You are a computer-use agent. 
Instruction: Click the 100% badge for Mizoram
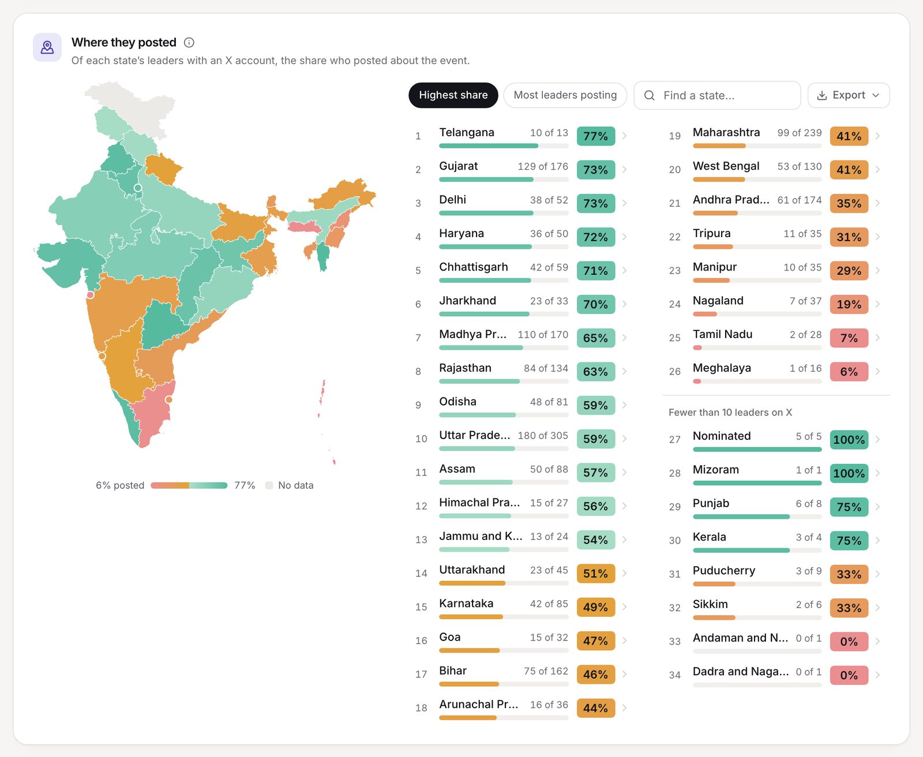point(849,473)
